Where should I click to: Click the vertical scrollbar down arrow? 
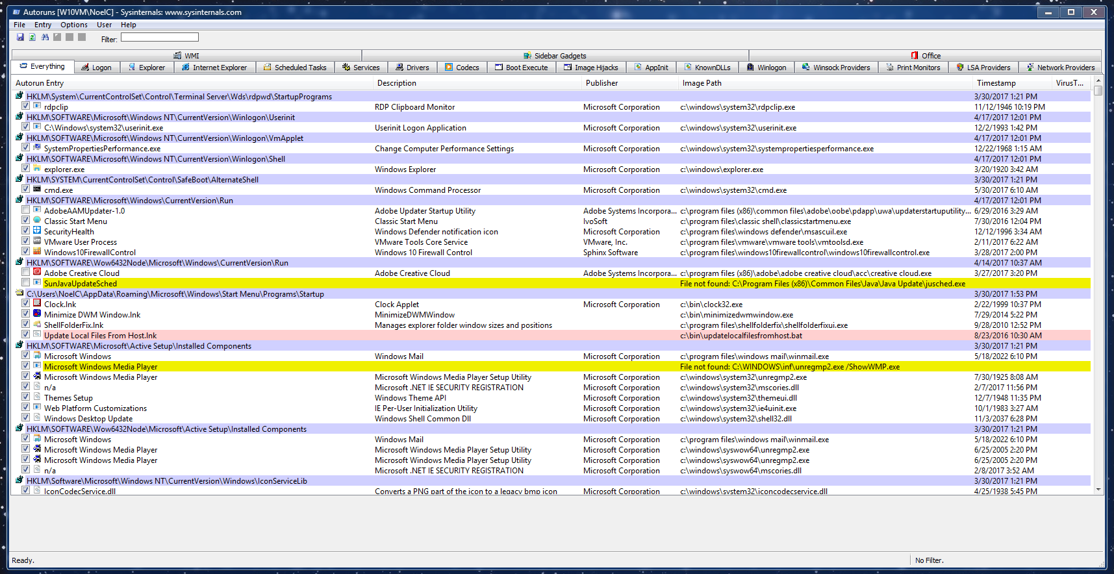click(x=1098, y=490)
